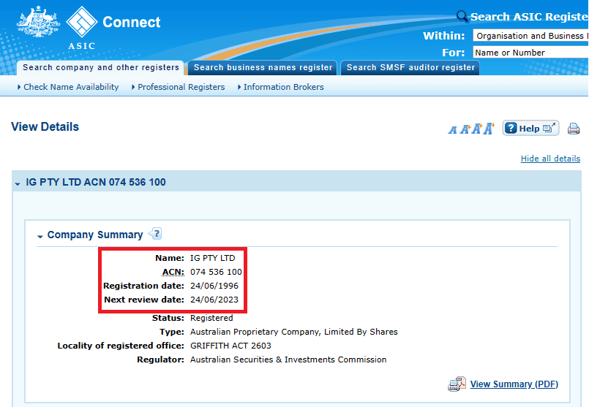Open the Company Summary help question icon

click(156, 234)
